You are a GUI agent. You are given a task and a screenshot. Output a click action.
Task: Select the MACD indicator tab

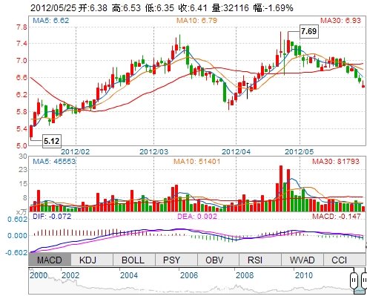[x=50, y=260]
